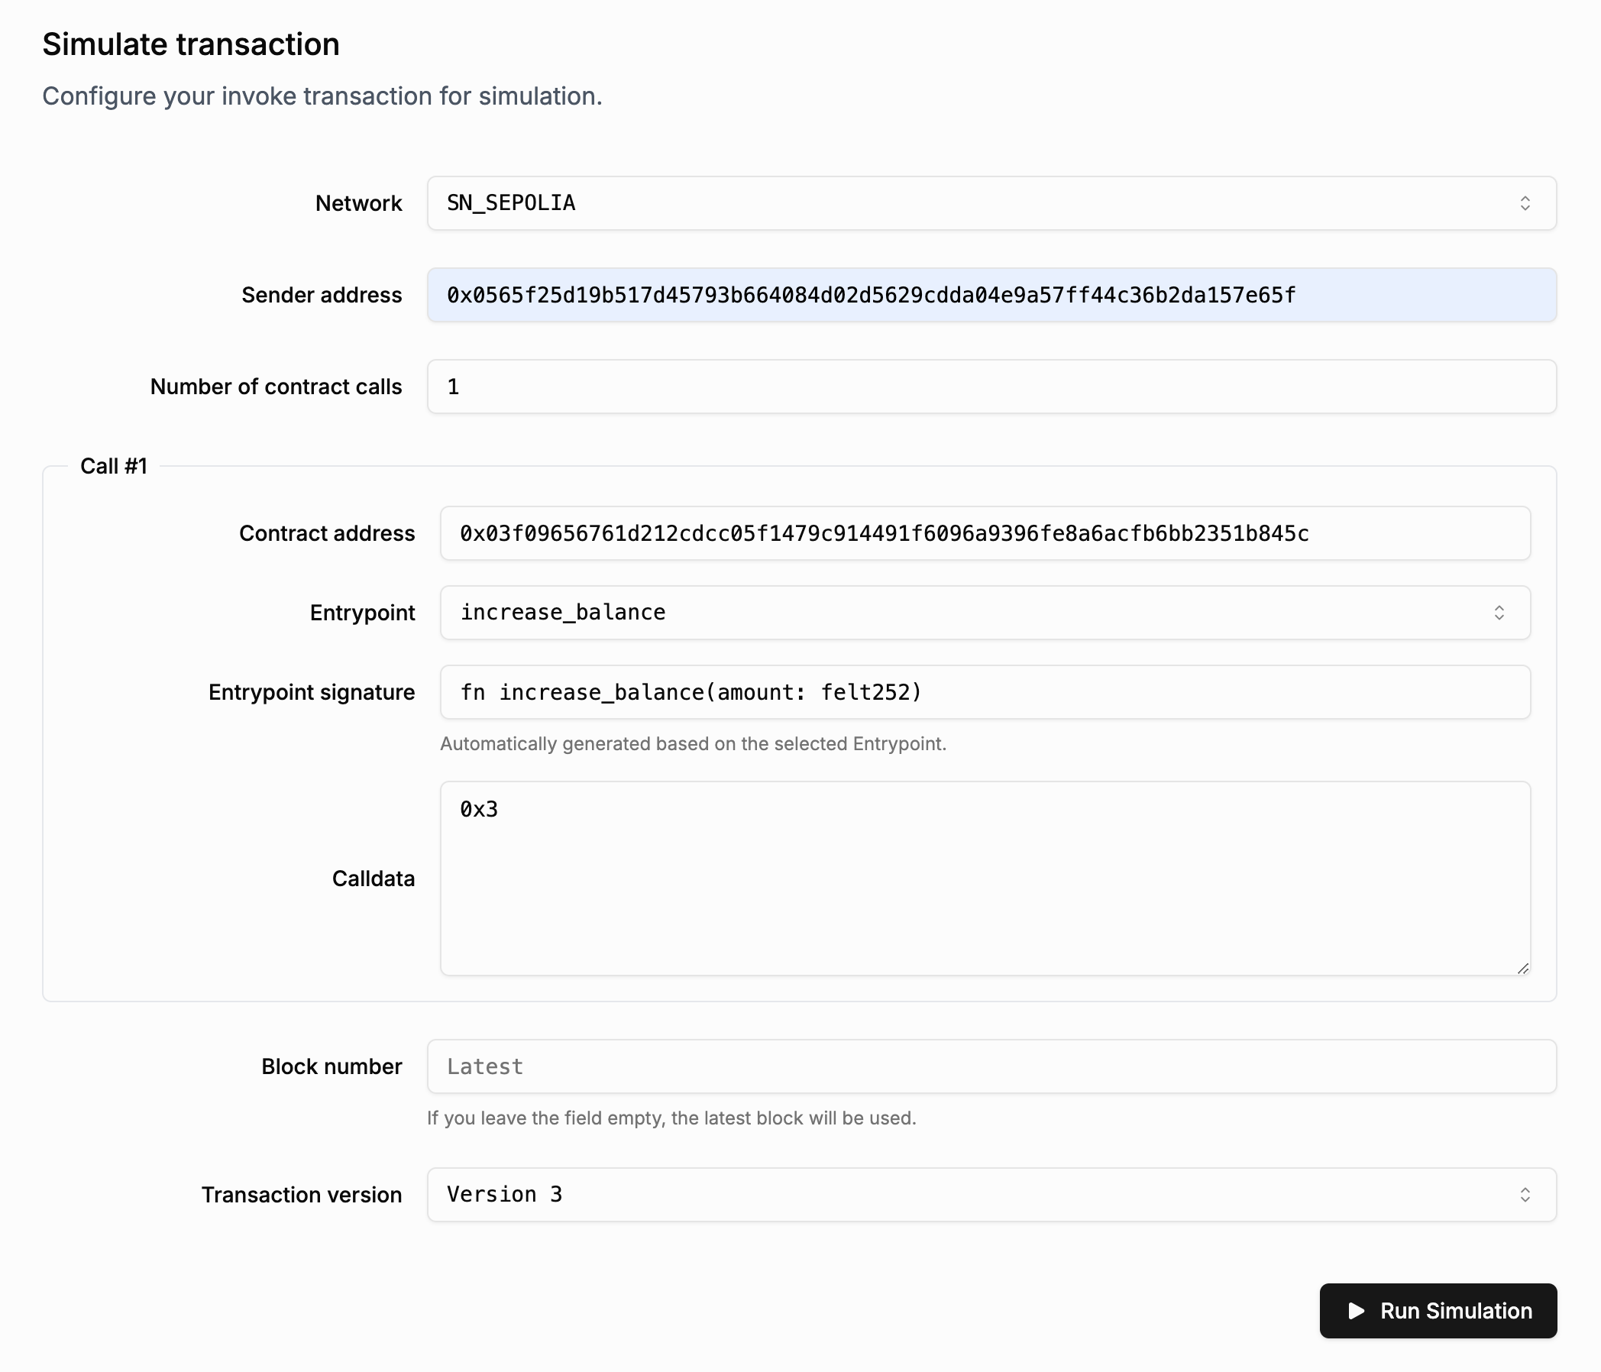Select the Entrypoint signature text field

click(985, 693)
